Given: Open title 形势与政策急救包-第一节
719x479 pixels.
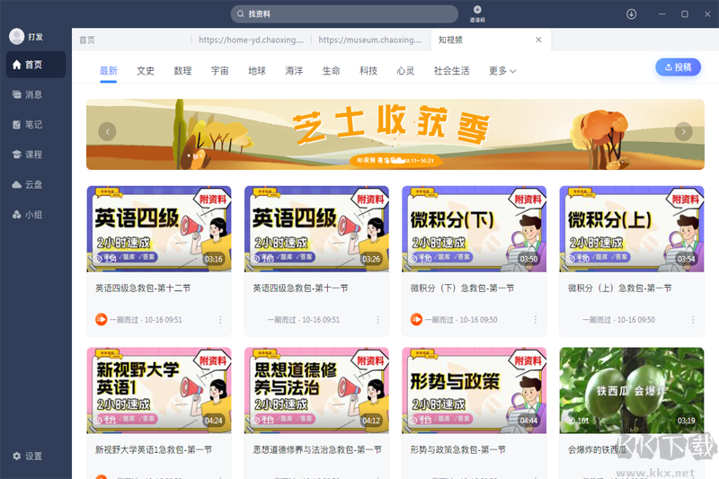Looking at the screenshot, I should (x=458, y=449).
